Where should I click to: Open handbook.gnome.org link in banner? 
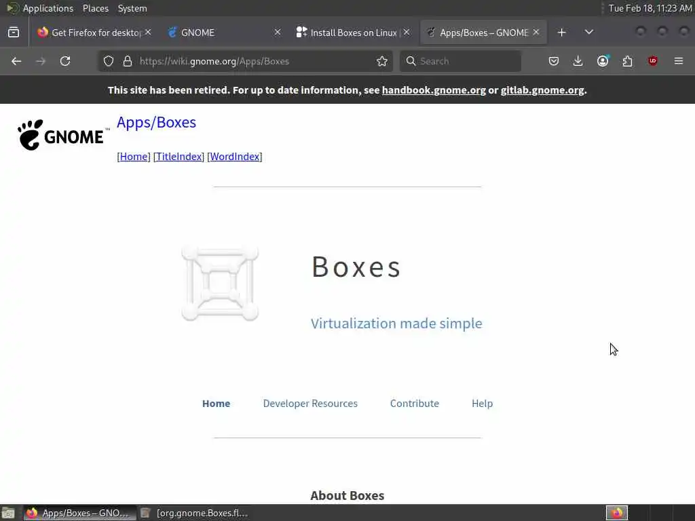(434, 90)
